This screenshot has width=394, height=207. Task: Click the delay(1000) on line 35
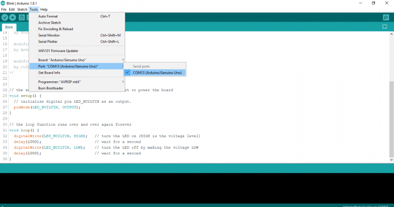click(x=27, y=153)
